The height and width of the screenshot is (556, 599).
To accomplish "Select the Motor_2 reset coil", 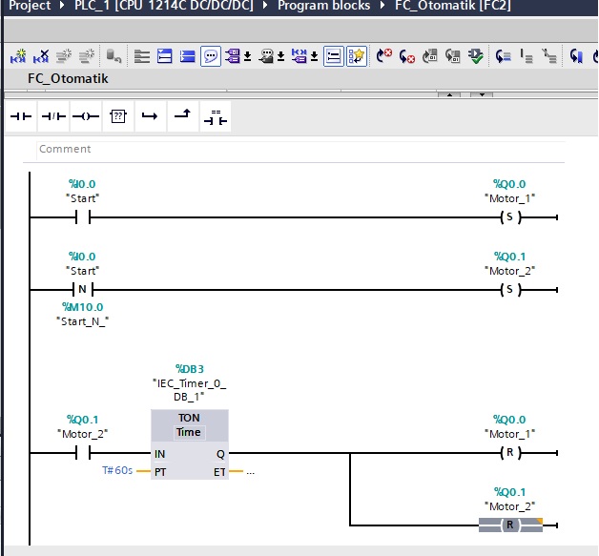I will point(510,525).
